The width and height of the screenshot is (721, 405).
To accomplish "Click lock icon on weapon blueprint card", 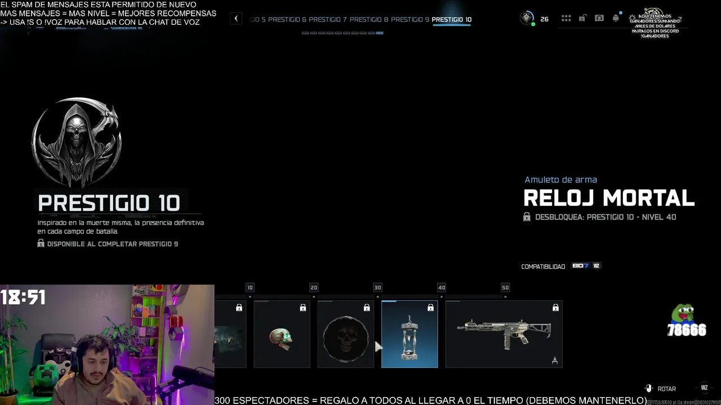I will pyautogui.click(x=555, y=308).
